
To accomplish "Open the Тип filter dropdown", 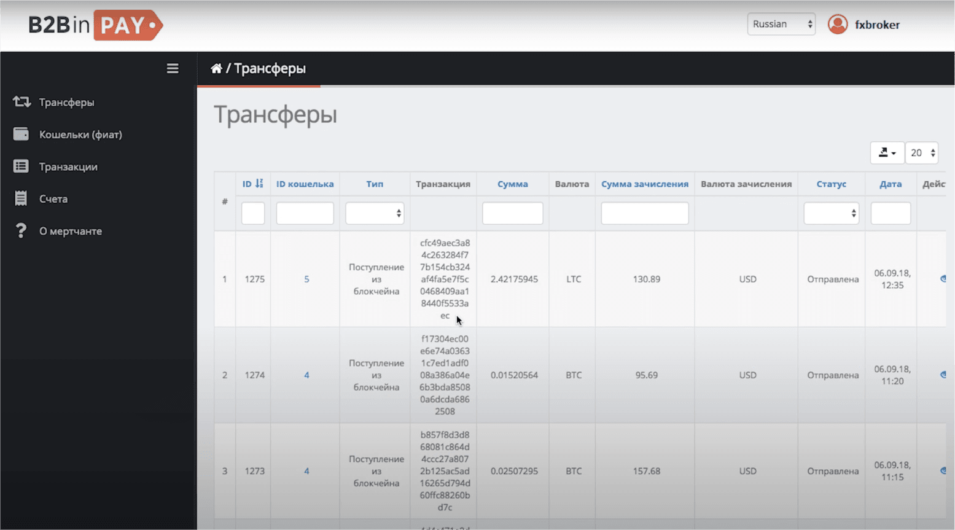I will [x=375, y=213].
